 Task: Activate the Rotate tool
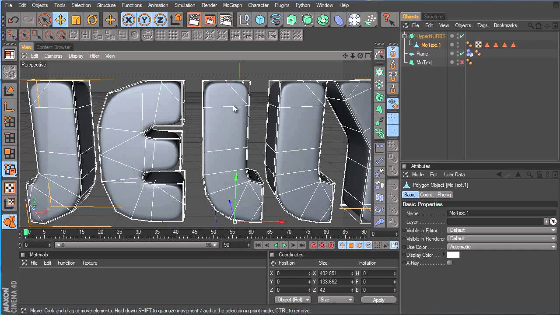[x=92, y=20]
